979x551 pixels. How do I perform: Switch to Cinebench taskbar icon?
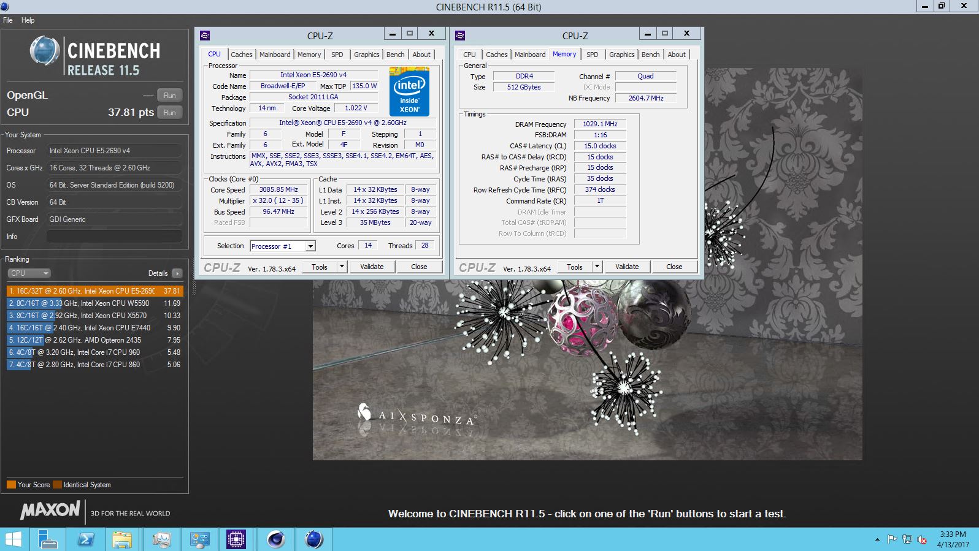[x=314, y=539]
